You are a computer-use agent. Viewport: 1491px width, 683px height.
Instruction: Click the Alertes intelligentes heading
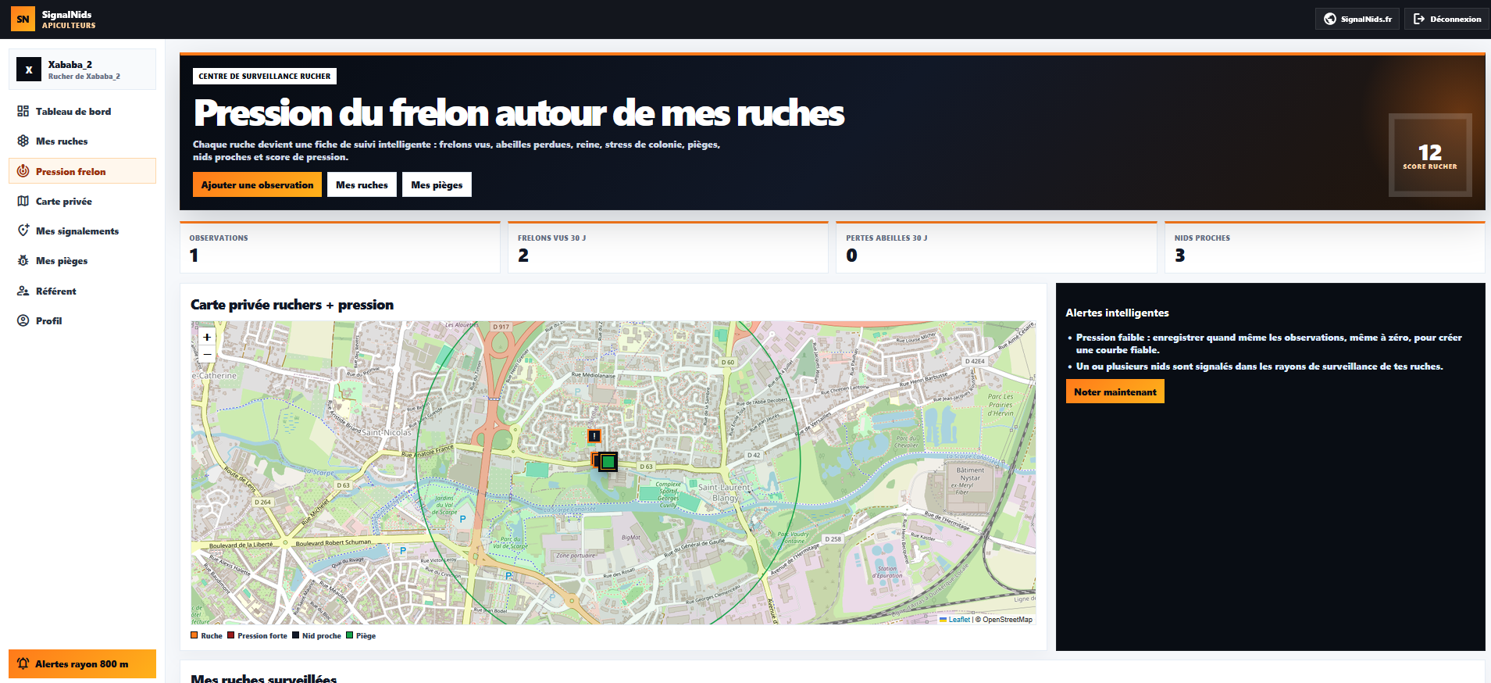(1117, 313)
